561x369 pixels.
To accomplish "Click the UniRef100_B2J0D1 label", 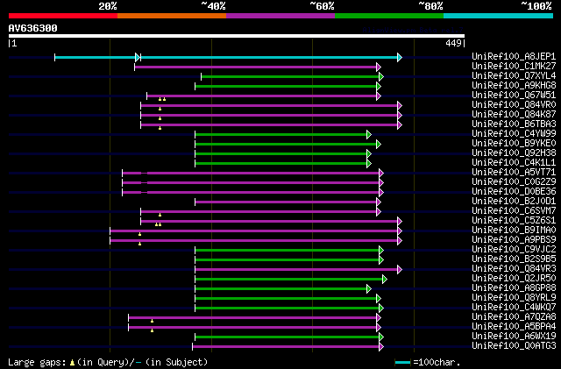I will 514,202.
